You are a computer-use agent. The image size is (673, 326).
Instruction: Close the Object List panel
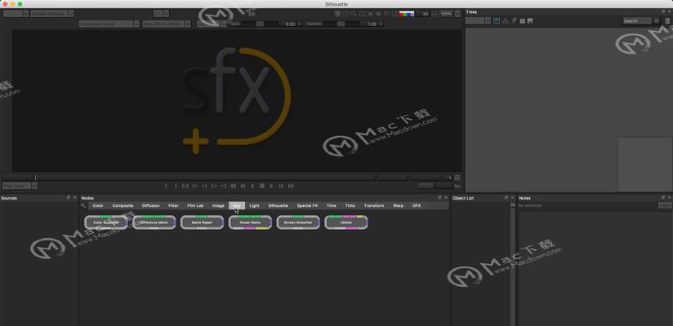pyautogui.click(x=512, y=197)
